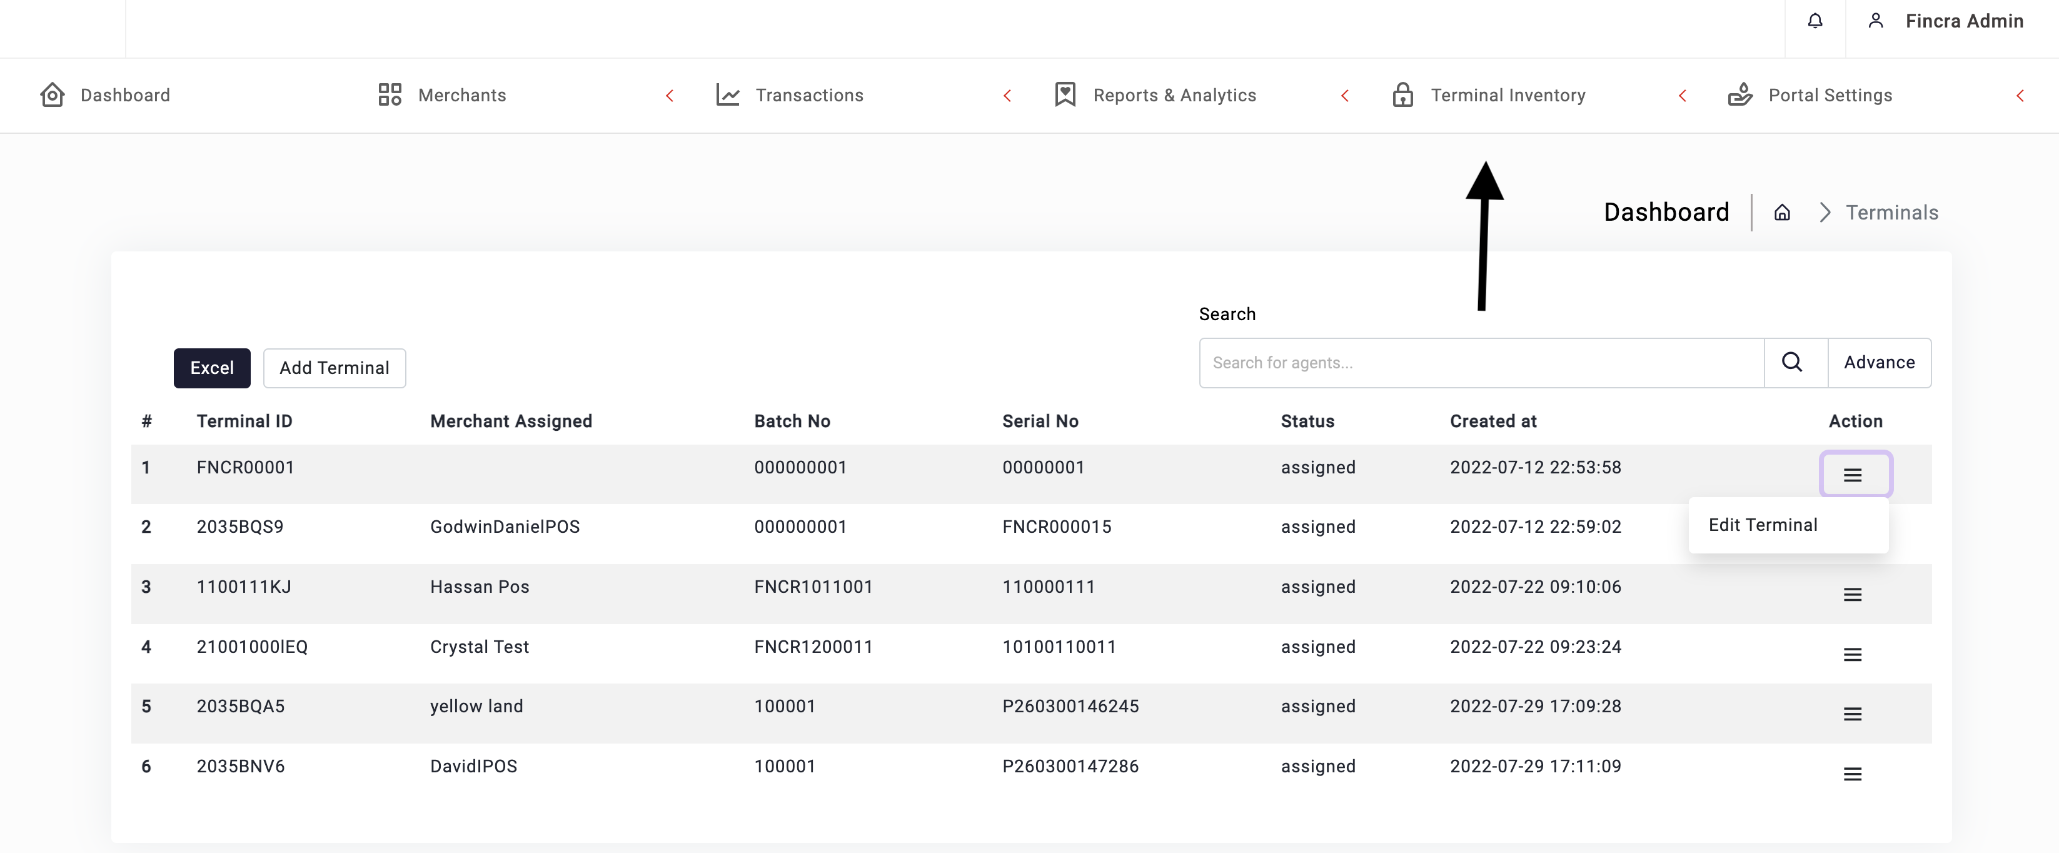The width and height of the screenshot is (2059, 853).
Task: Click serial number FNCR000015
Action: pyautogui.click(x=1057, y=527)
